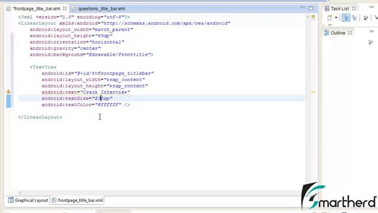
Task: Click the horizontal scrollbar left arrow
Action: [x=21, y=192]
